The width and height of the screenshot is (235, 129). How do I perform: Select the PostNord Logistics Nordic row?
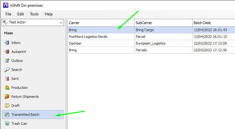(101, 37)
